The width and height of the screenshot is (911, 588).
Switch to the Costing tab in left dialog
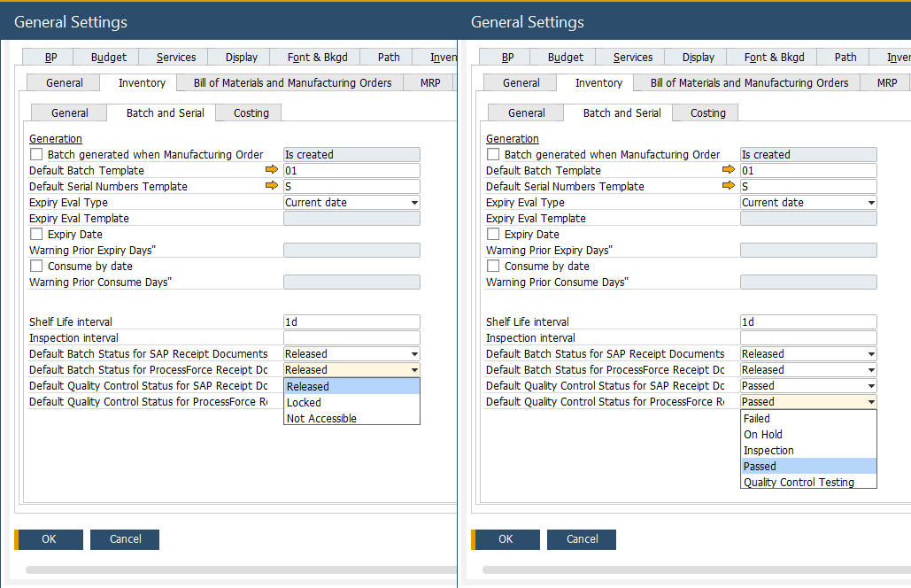point(251,113)
